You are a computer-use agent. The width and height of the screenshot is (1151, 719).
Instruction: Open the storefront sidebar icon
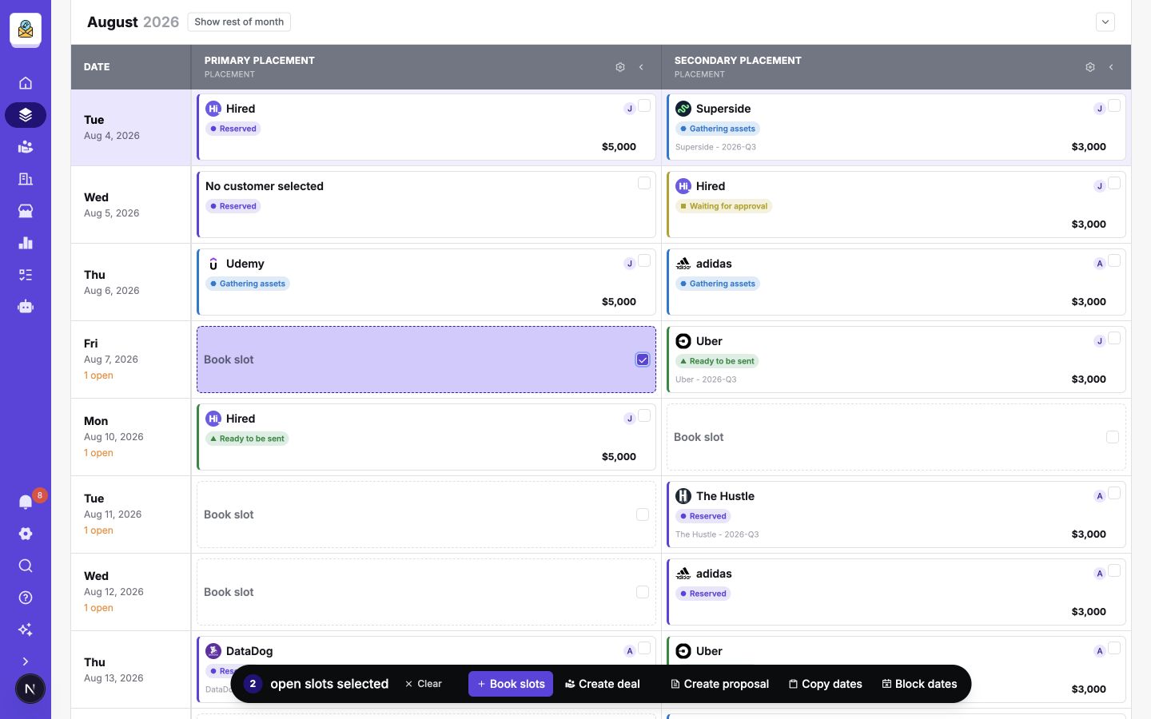tap(26, 211)
